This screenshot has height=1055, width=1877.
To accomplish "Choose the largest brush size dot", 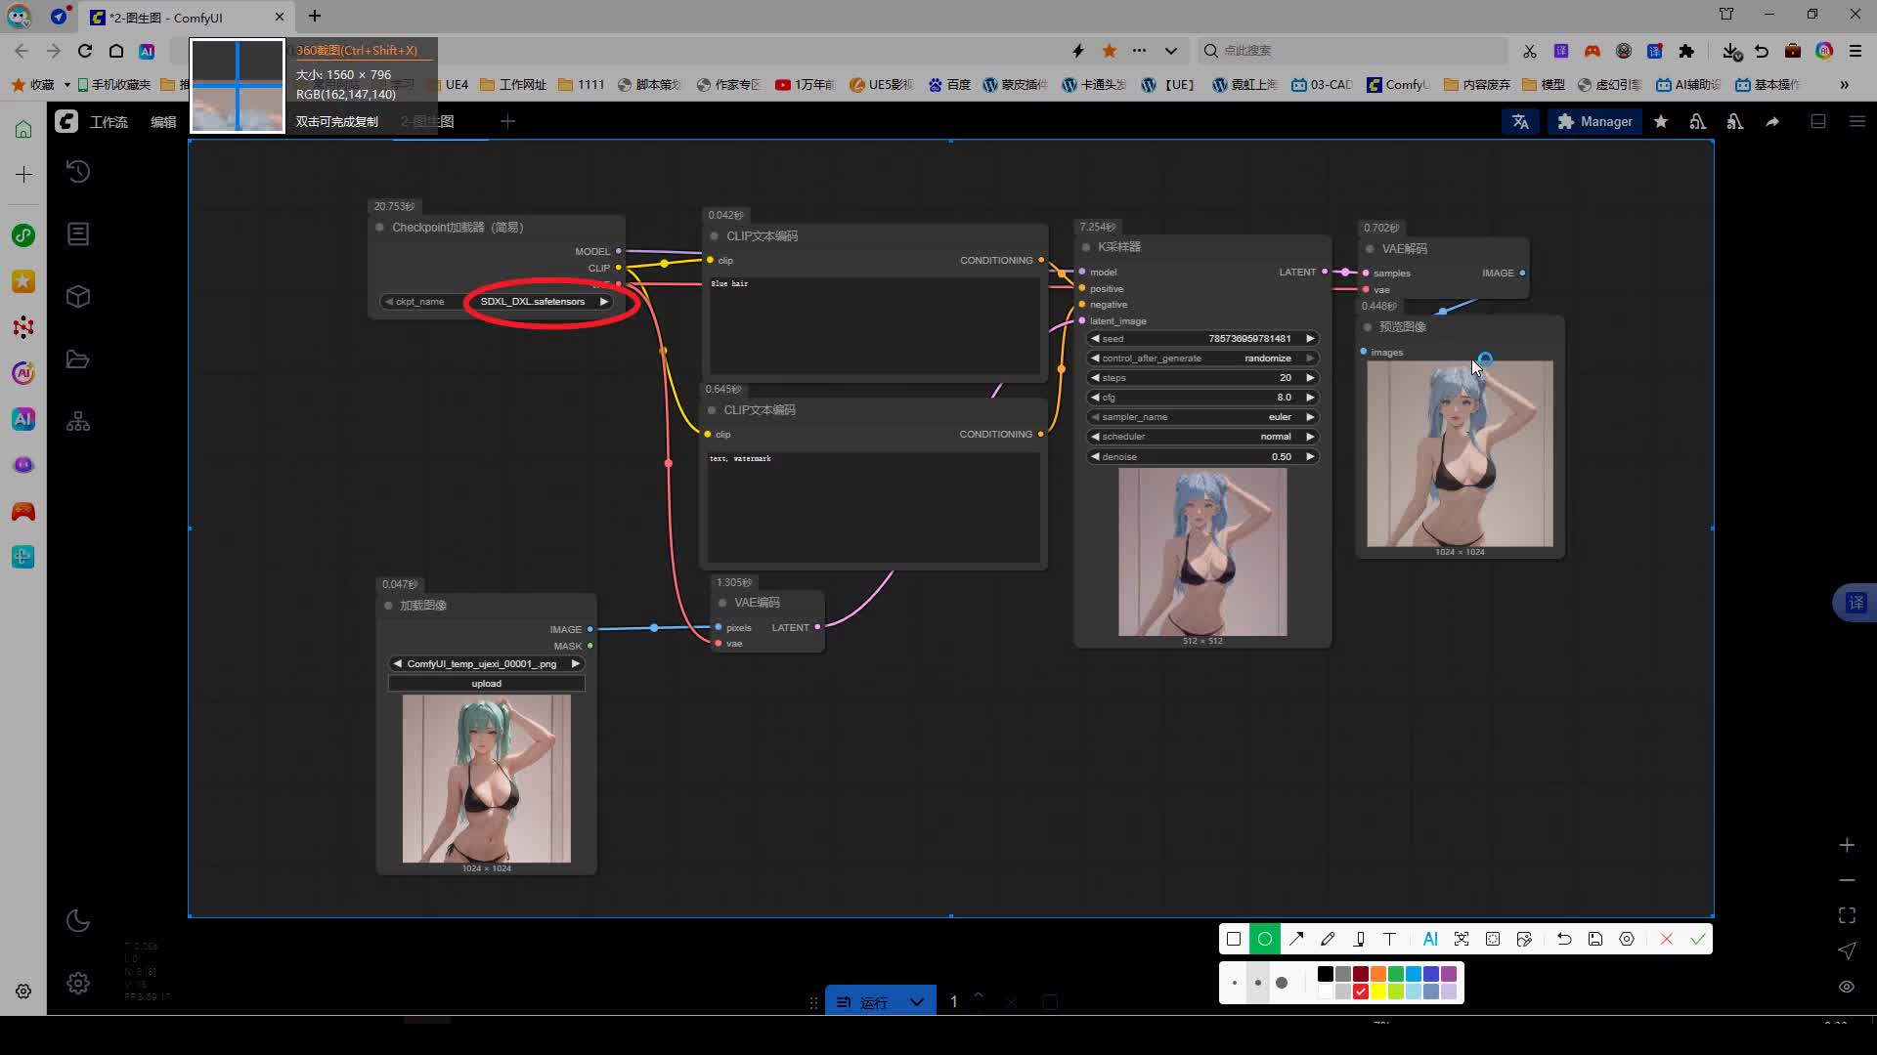I will tap(1282, 983).
